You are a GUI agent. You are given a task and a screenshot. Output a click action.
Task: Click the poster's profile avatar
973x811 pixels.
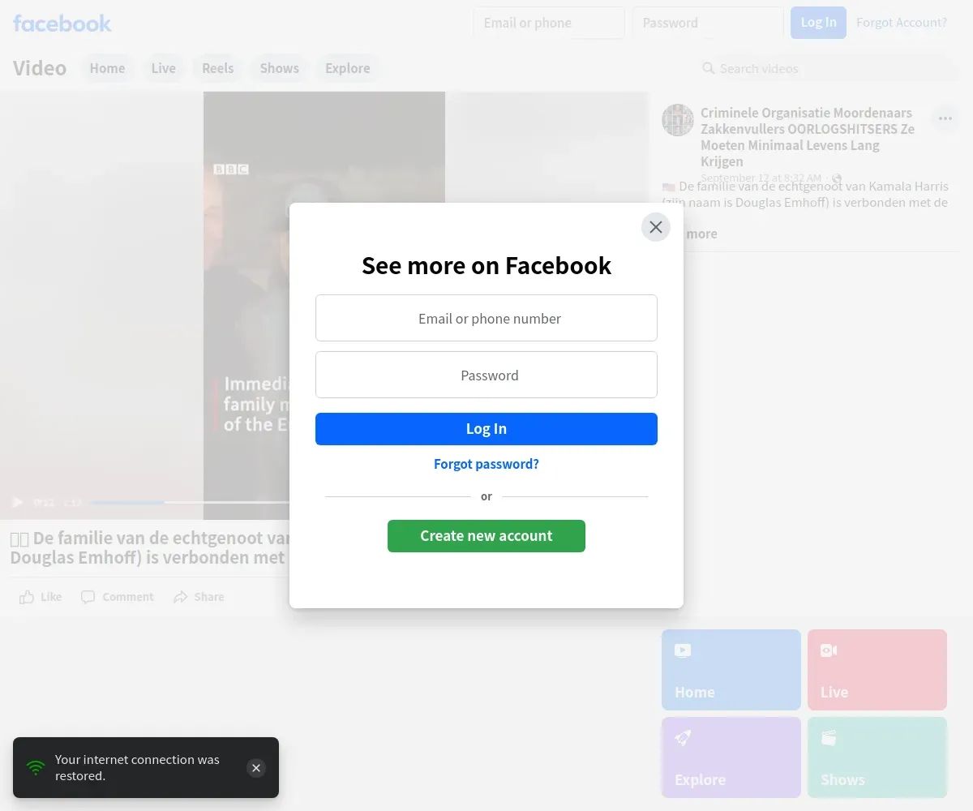click(678, 120)
